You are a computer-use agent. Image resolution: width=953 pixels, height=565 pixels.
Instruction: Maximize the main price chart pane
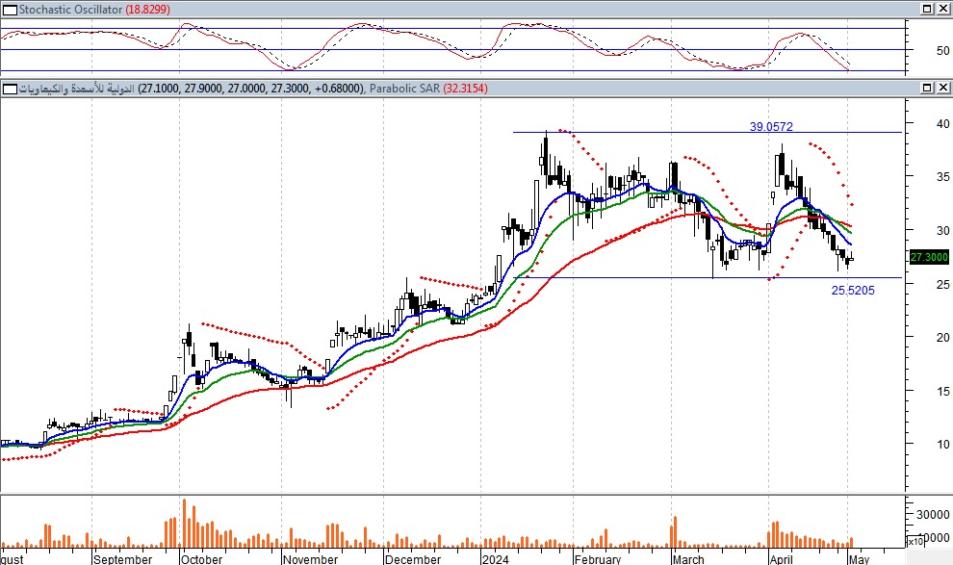pos(925,89)
